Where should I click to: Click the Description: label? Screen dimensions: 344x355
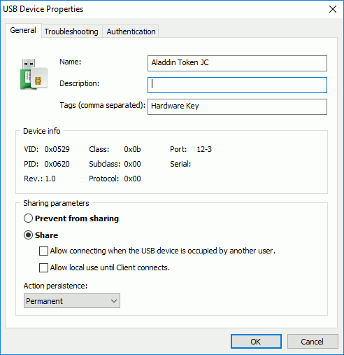(x=80, y=83)
